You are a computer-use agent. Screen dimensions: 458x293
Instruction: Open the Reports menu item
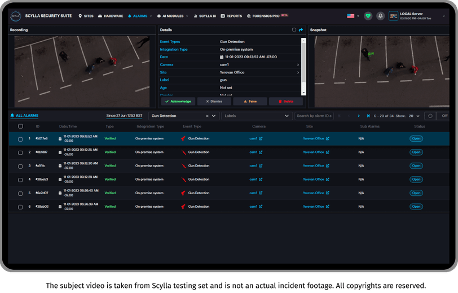coord(231,16)
